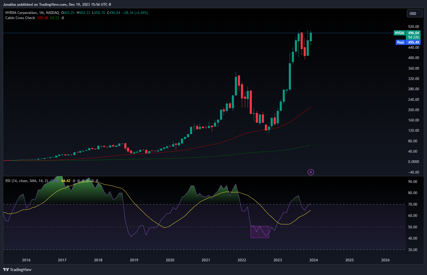Open the TradingView logo at bottom left
Image resolution: width=427 pixels, height=275 pixels.
pyautogui.click(x=17, y=270)
